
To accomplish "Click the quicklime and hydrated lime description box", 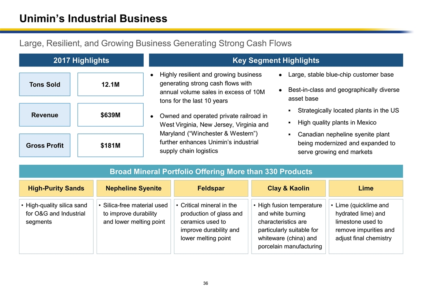I will 366,226.
